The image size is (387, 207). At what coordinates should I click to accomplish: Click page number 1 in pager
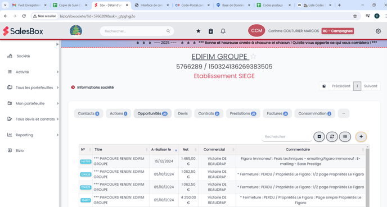pyautogui.click(x=357, y=86)
